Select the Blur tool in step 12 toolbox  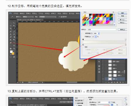pyautogui.click(x=11, y=40)
